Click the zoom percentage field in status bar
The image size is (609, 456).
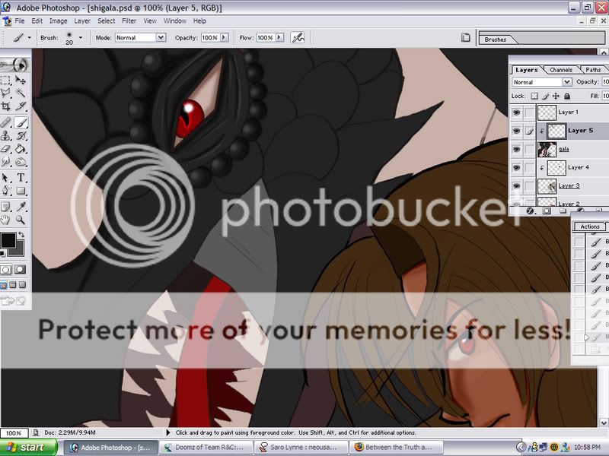14,432
